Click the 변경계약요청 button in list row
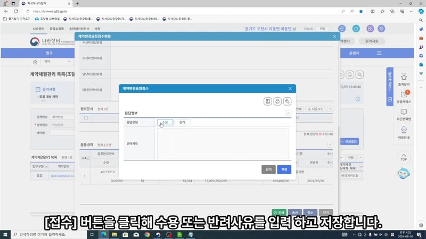 pyautogui.click(x=350, y=176)
